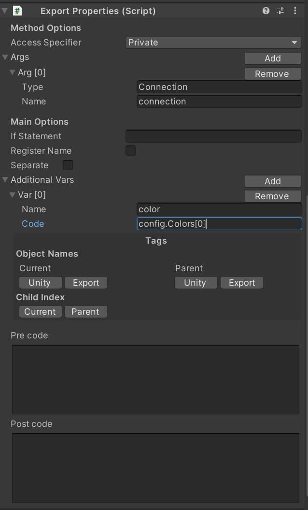Click the Tags section header
Viewport: 308px width, 510px height.
156,240
